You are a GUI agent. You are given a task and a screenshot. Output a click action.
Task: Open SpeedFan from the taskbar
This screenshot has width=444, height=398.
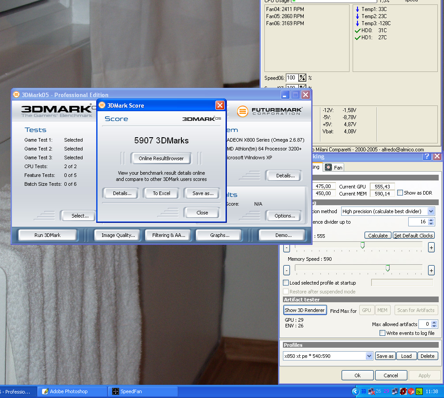pyautogui.click(x=143, y=391)
